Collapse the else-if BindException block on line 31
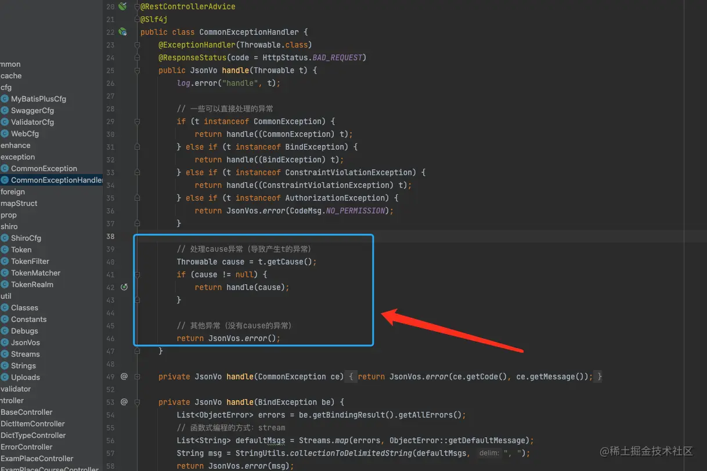 138,147
